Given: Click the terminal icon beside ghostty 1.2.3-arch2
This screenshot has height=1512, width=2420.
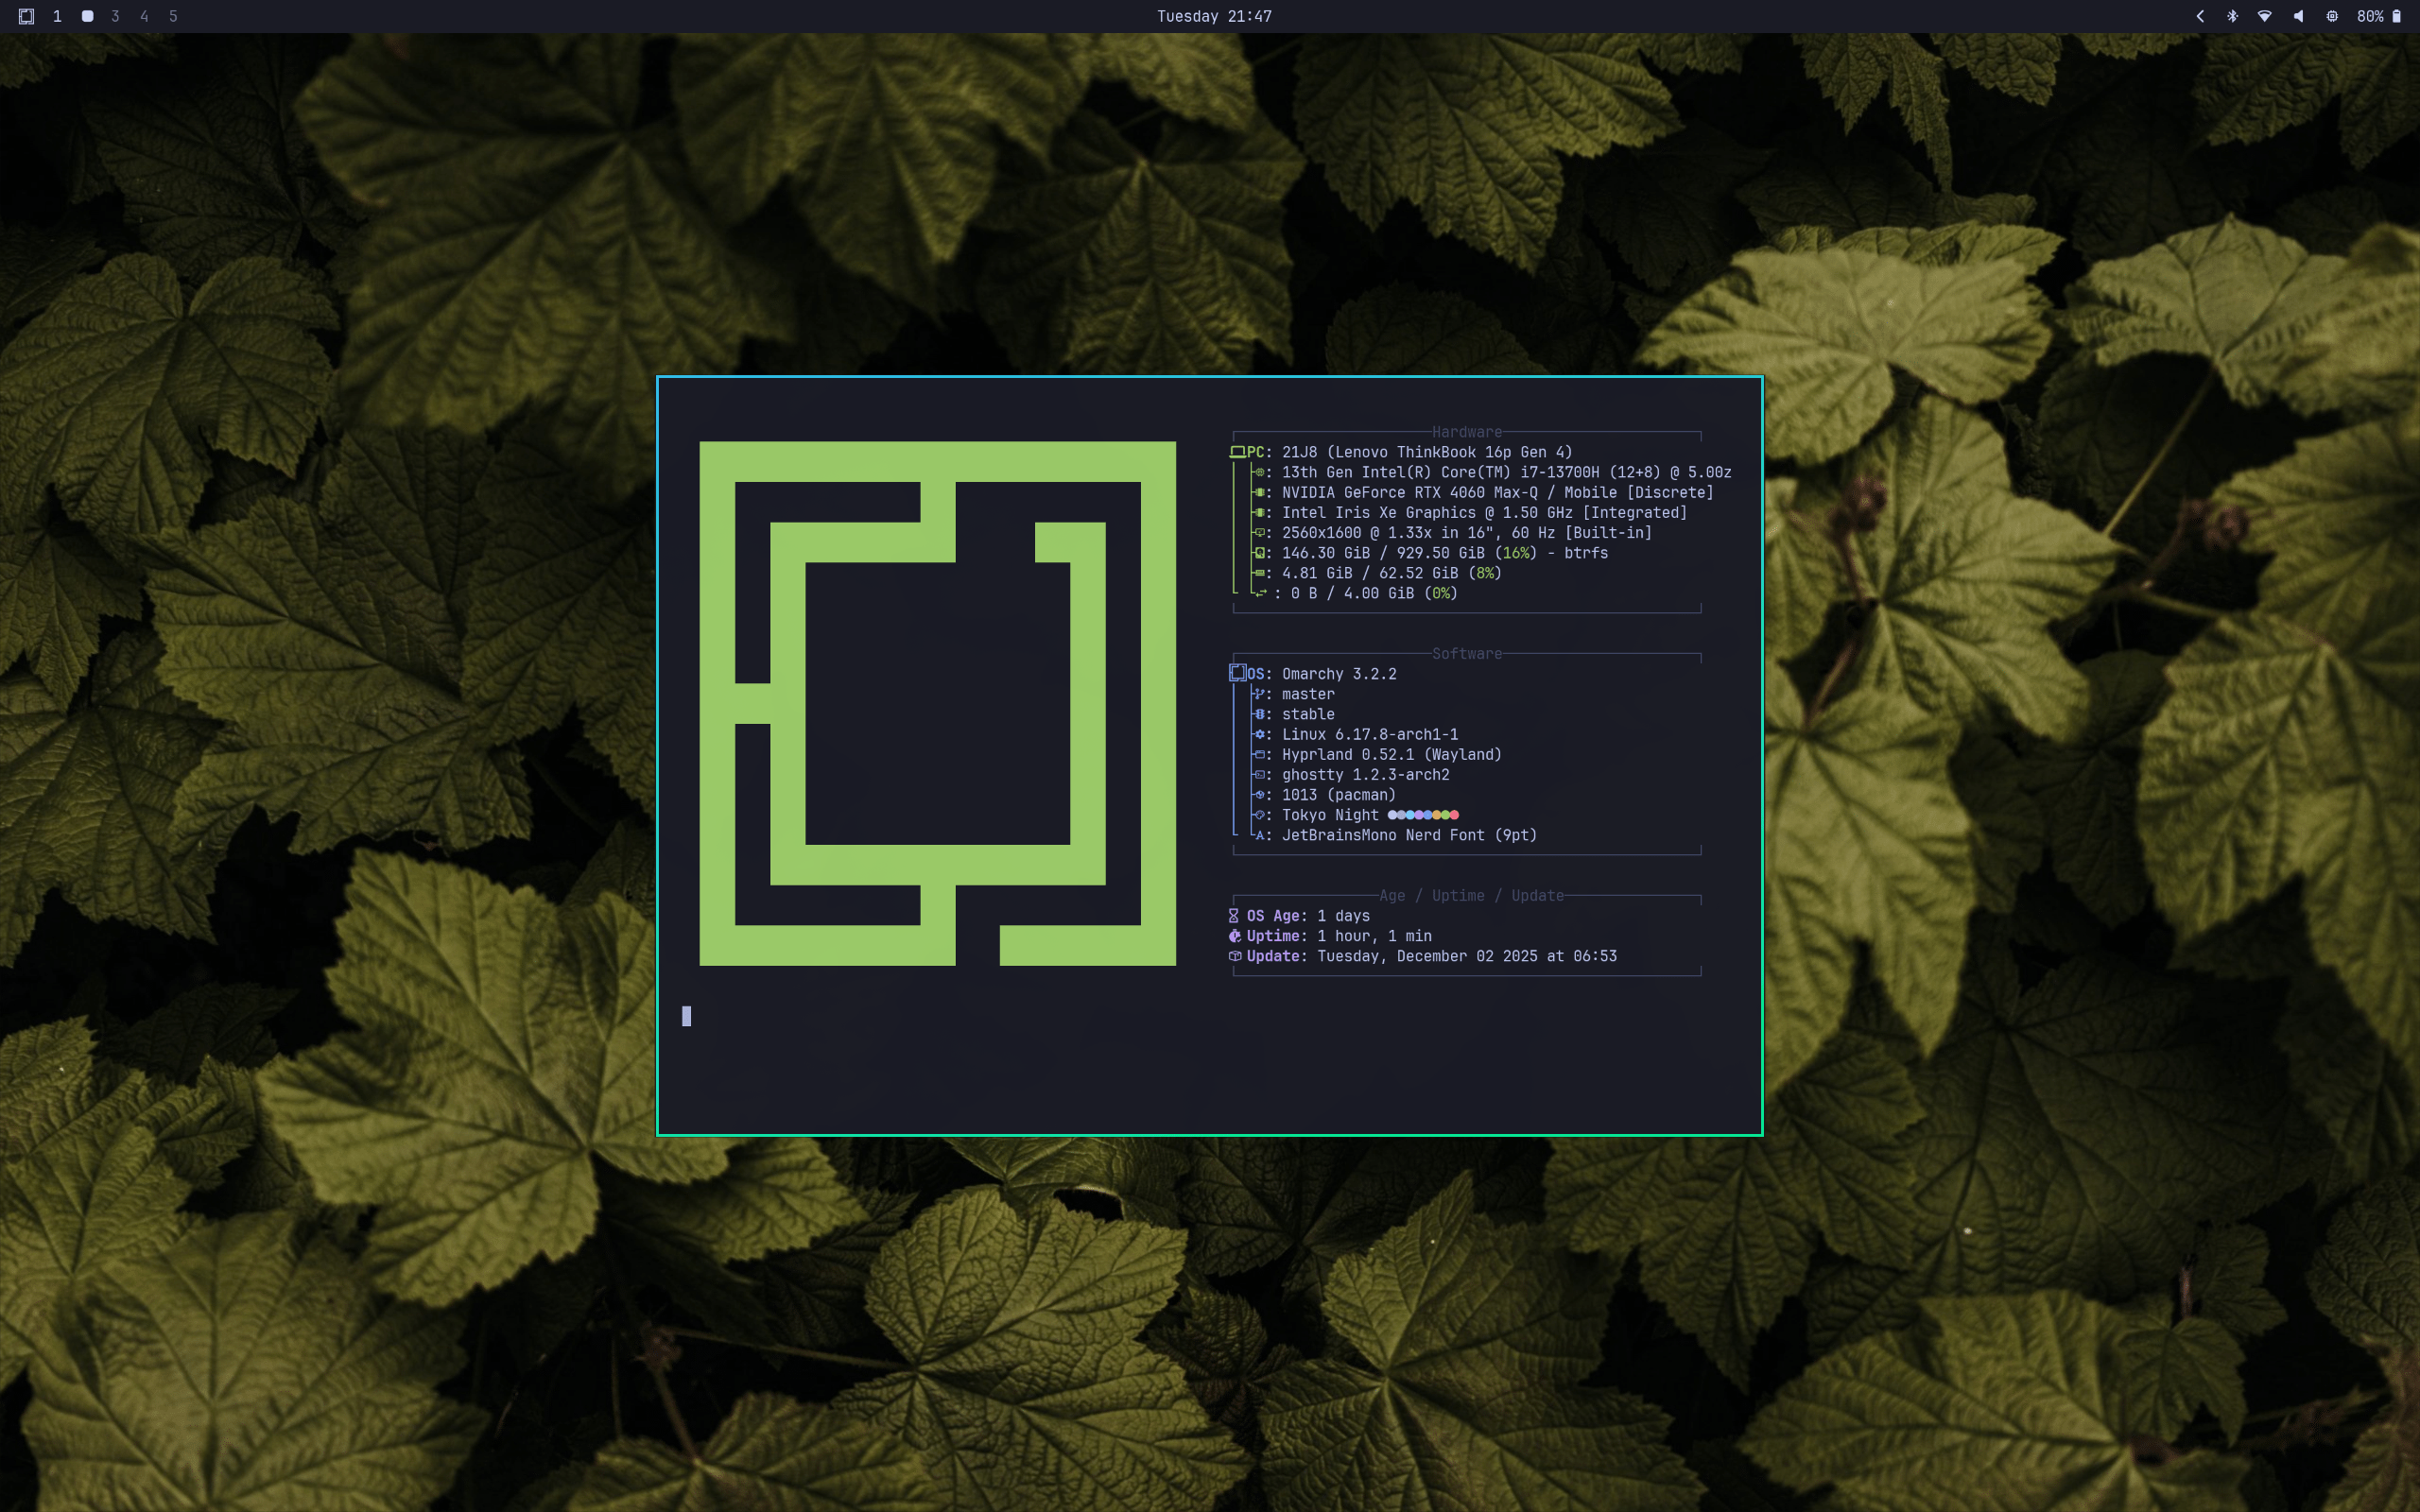Looking at the screenshot, I should pyautogui.click(x=1260, y=774).
